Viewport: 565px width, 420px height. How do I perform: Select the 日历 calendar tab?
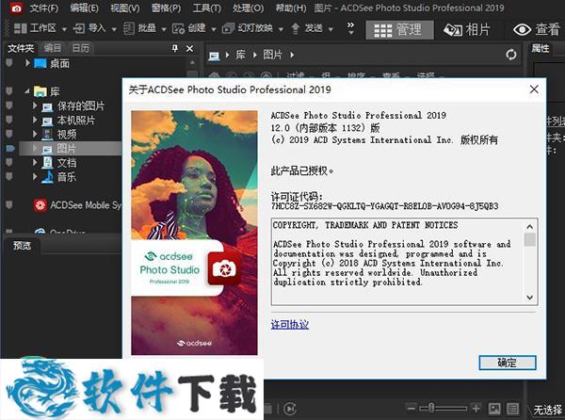(x=81, y=48)
